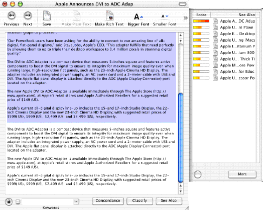Select the row titled Apple U...ng iMacs
Image resolution: width=263 pixels, height=210 pixels.
224,40
